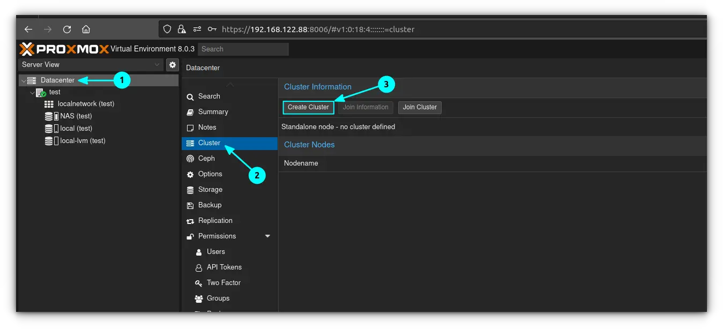
Task: Click the API Tokens icon
Action: point(198,267)
